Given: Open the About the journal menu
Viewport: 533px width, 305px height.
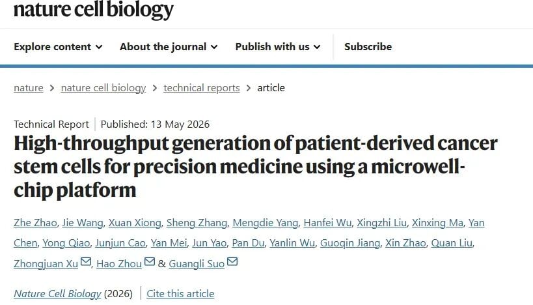Looking at the screenshot, I should (x=169, y=47).
